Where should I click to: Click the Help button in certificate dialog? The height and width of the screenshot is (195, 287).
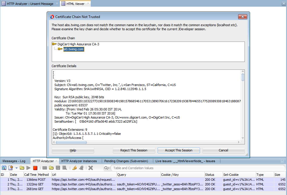click(x=73, y=150)
